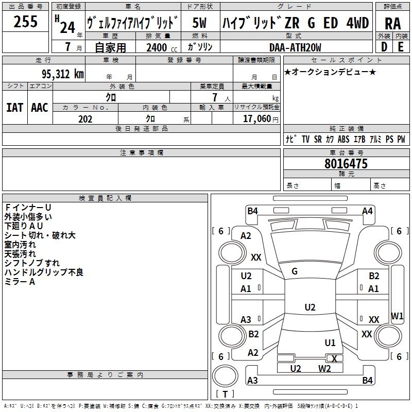The height and width of the screenshot is (412, 412).
Task: Click the [ T ] spare tire label
Action: (225, 394)
